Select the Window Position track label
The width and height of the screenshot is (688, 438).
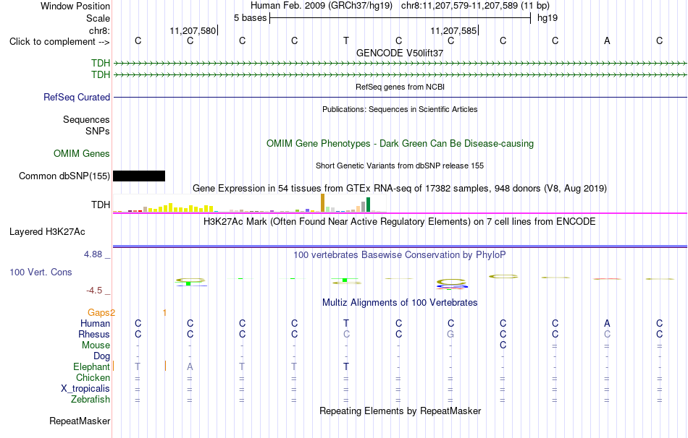coord(75,6)
